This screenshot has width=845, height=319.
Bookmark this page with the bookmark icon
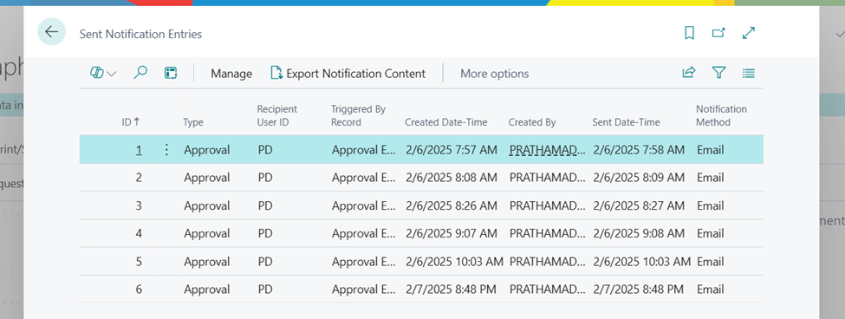coord(689,34)
